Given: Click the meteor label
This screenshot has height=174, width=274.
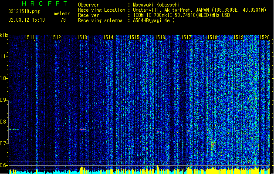Looking at the screenshot, I should (62, 13).
